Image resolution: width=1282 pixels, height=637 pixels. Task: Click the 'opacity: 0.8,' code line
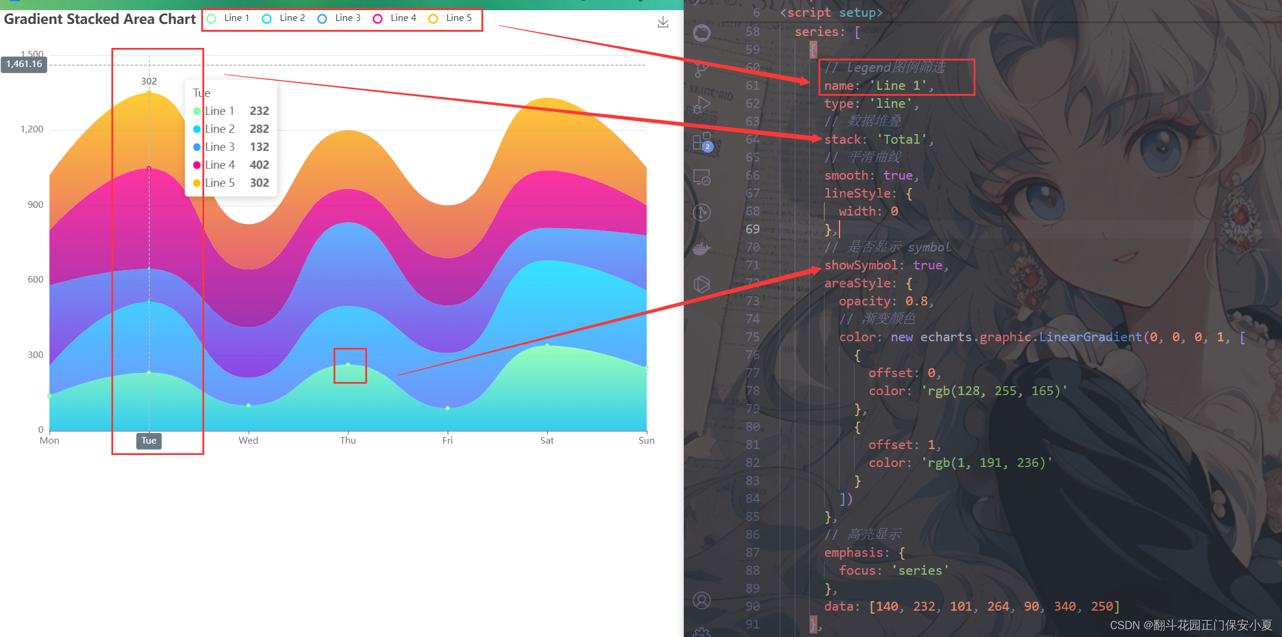886,301
